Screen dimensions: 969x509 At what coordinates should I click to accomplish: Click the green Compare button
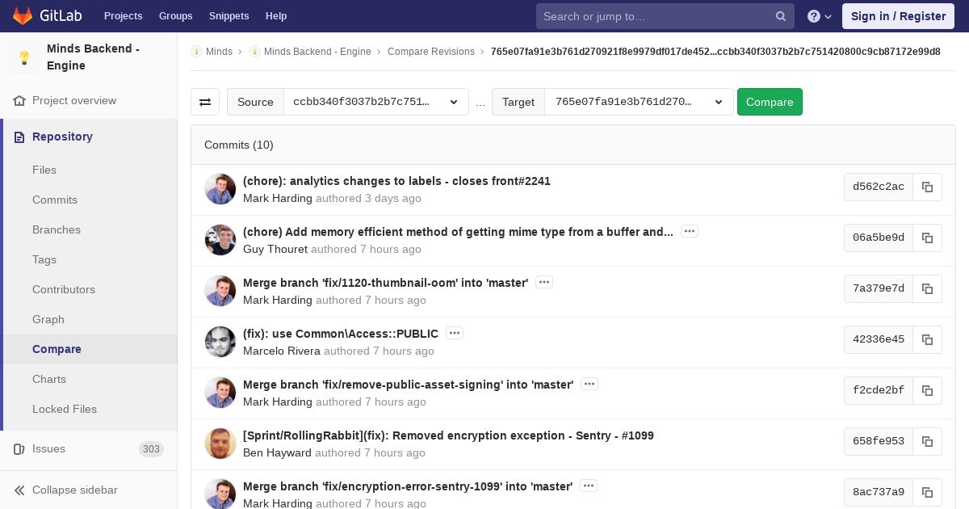coord(770,102)
